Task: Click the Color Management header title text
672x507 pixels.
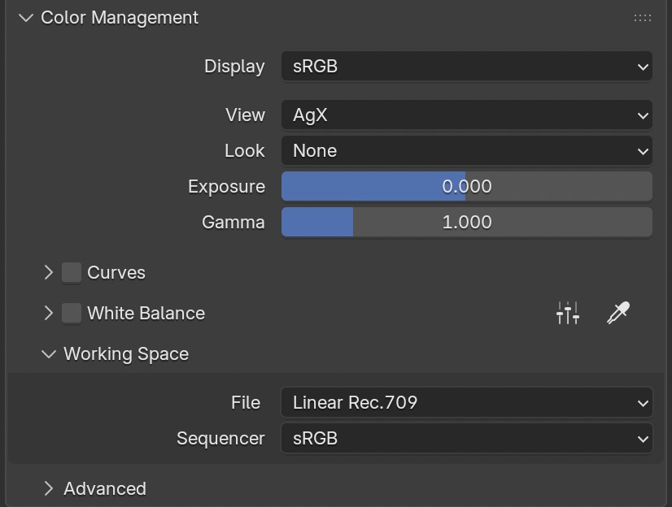Action: 120,18
